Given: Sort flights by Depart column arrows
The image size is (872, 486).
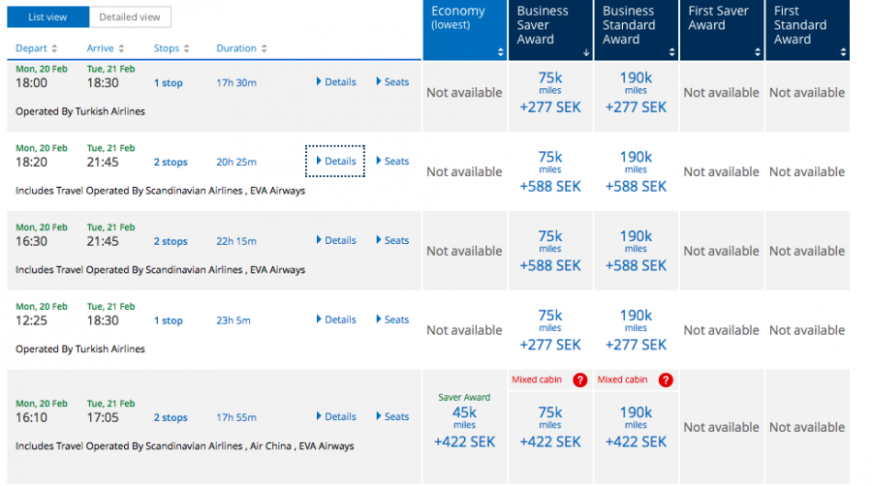Looking at the screenshot, I should coord(54,48).
